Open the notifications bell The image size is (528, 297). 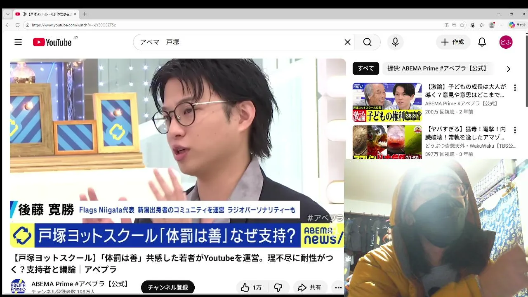[482, 42]
